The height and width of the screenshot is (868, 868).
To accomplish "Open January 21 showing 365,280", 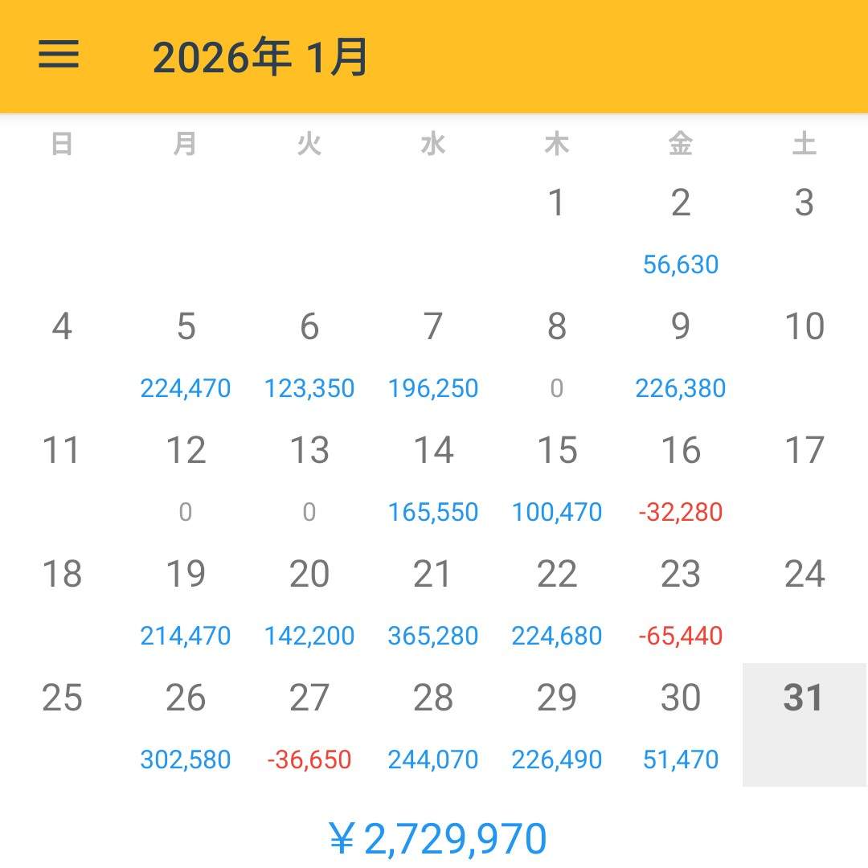I will click(433, 603).
